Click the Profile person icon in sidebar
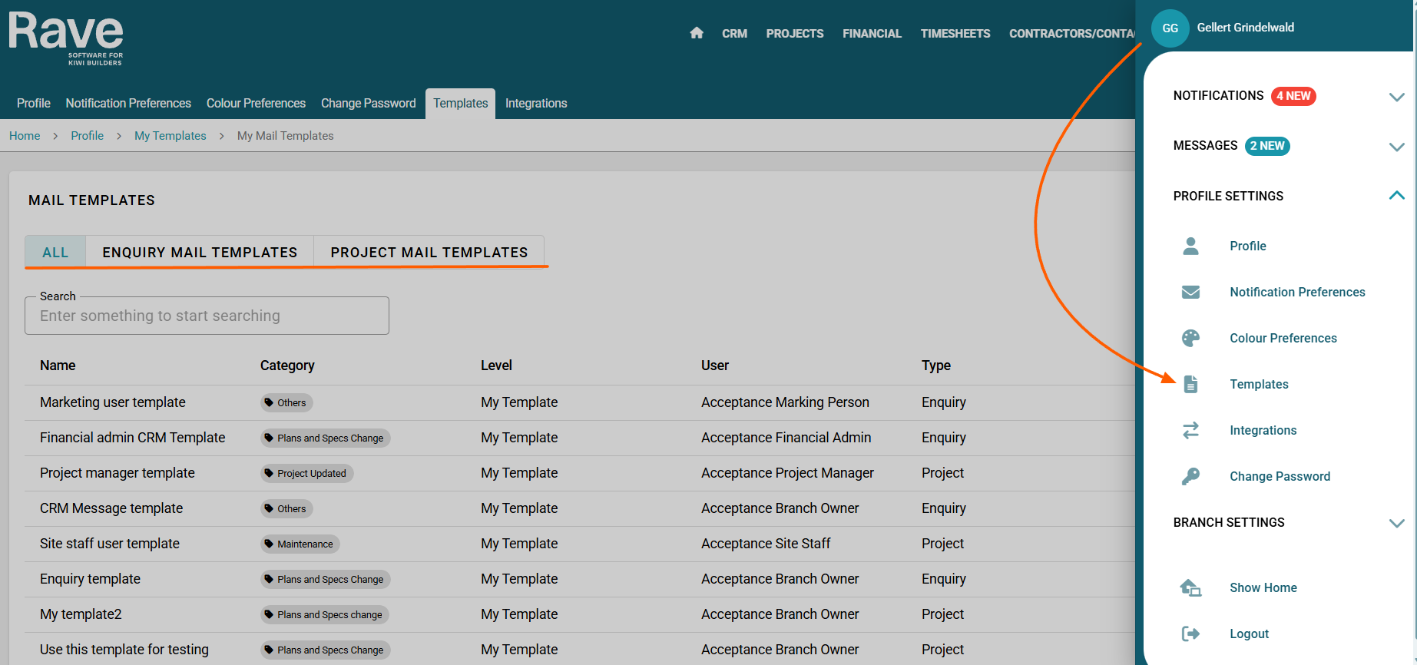The image size is (1417, 665). point(1190,246)
